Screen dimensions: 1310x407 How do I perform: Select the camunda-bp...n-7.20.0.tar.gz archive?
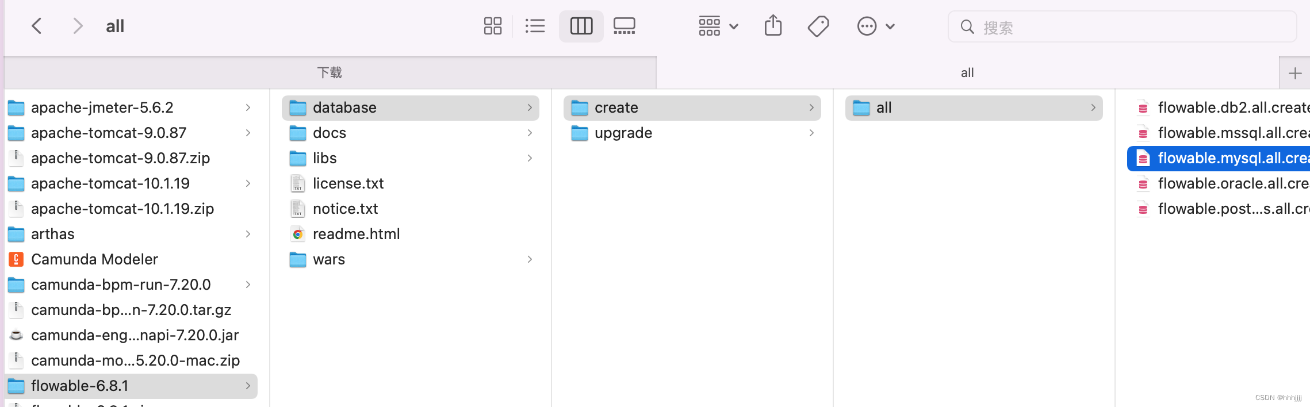coord(131,310)
